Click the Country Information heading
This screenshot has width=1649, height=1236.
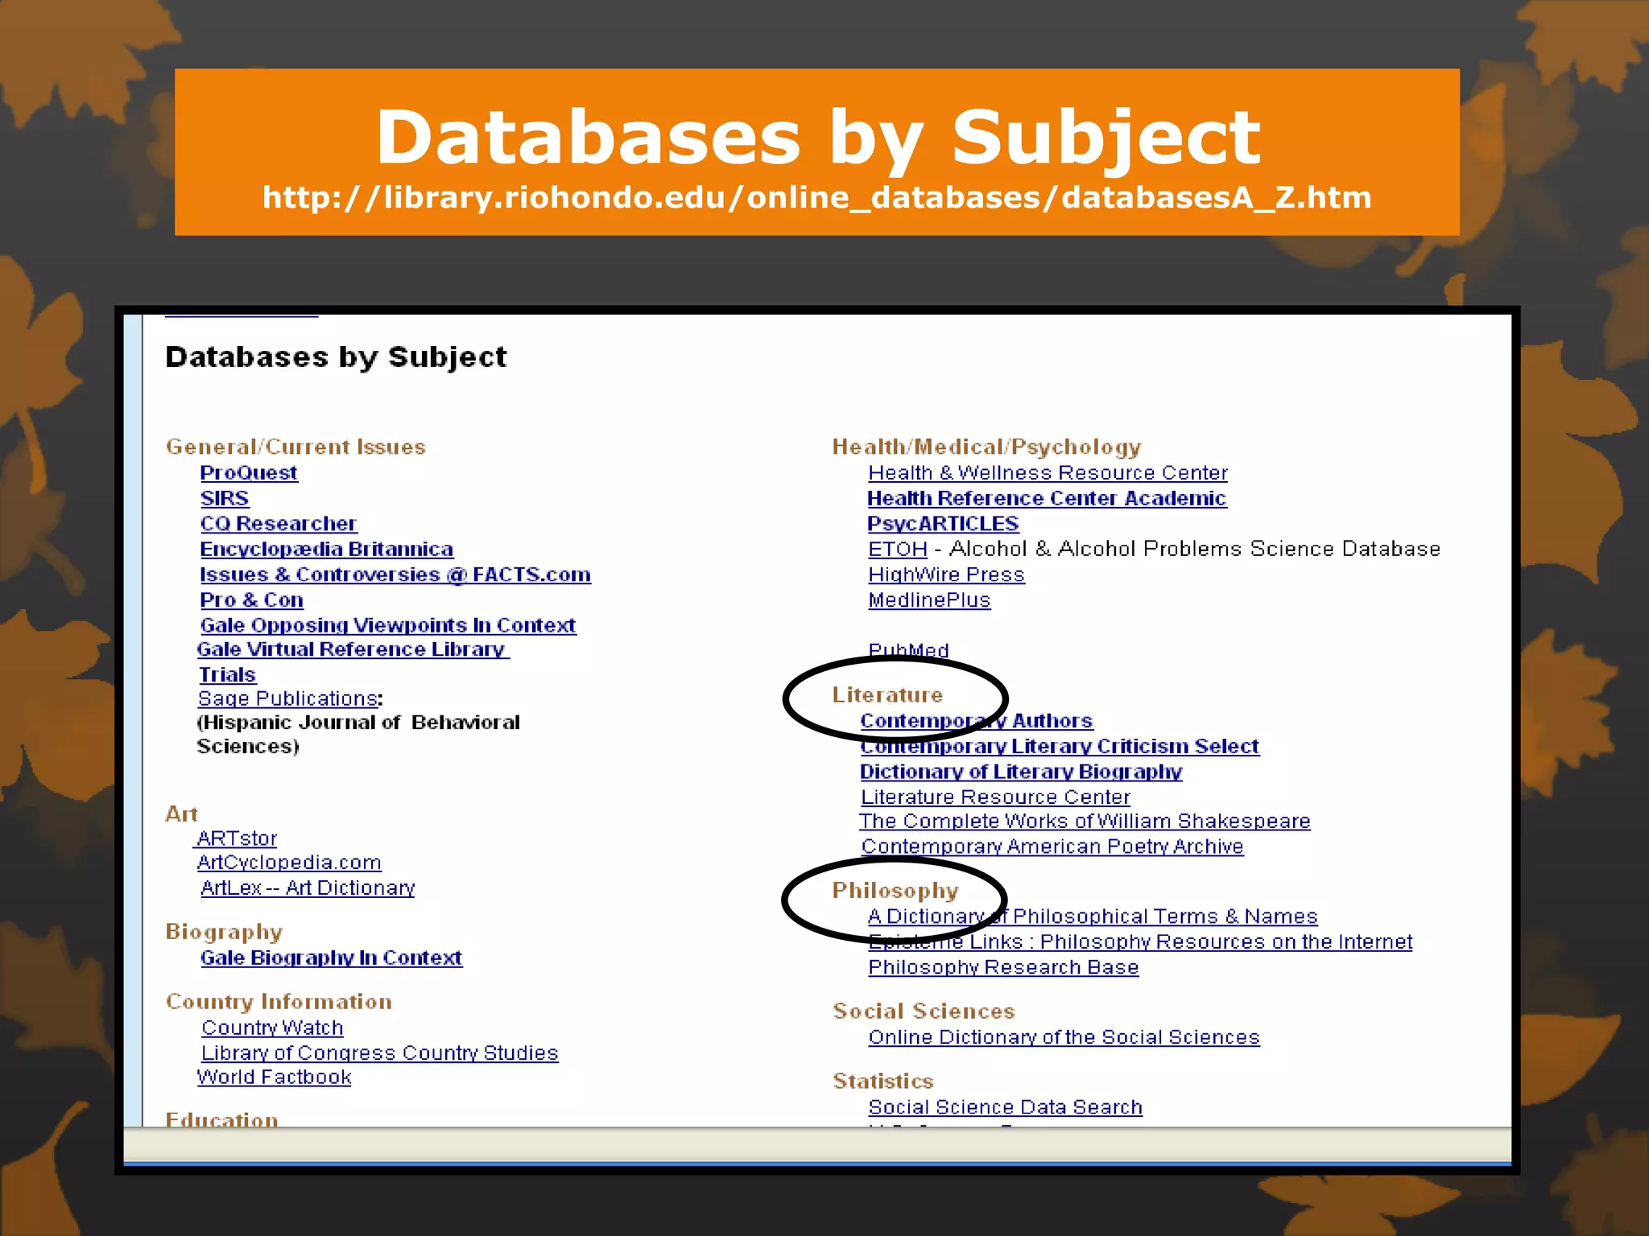click(x=279, y=1002)
